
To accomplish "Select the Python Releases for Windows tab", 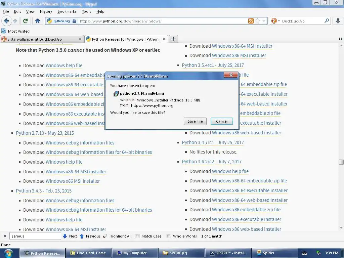I will [126, 39].
